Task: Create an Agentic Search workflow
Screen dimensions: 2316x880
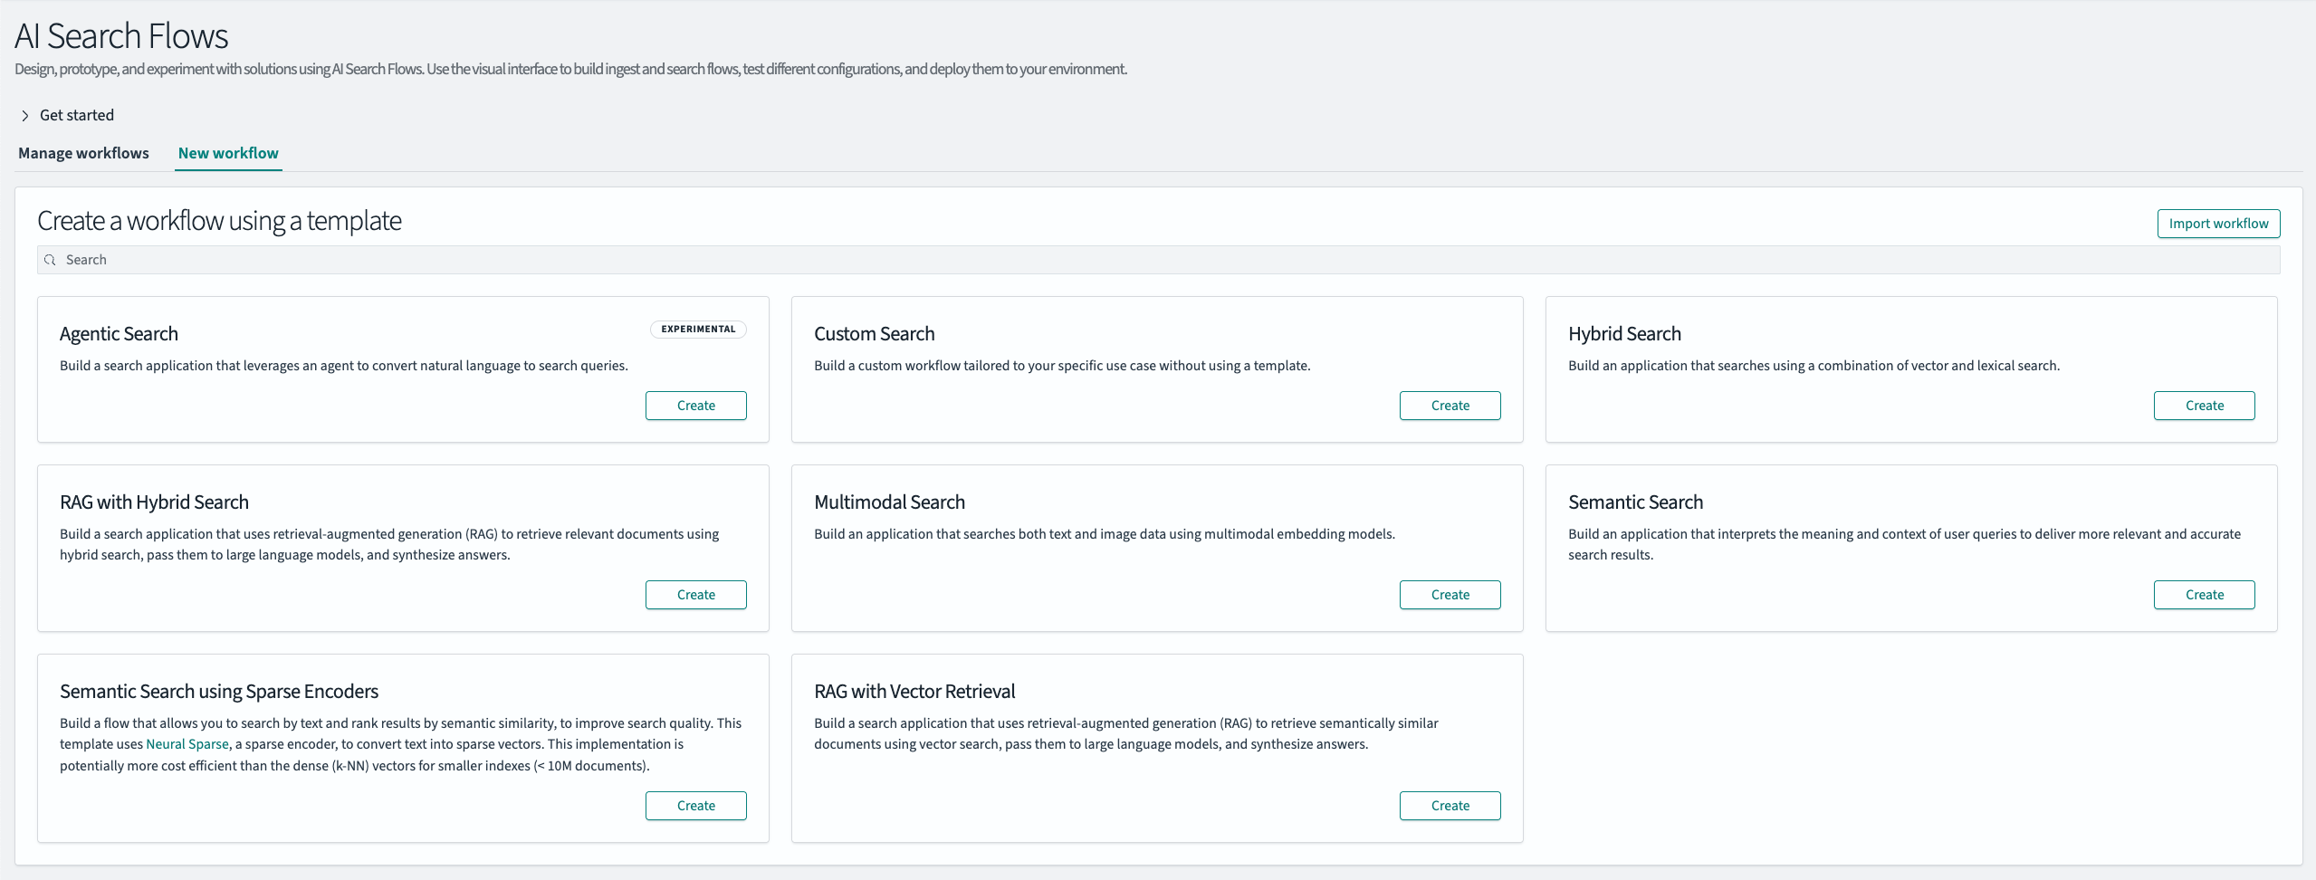Action: tap(695, 405)
